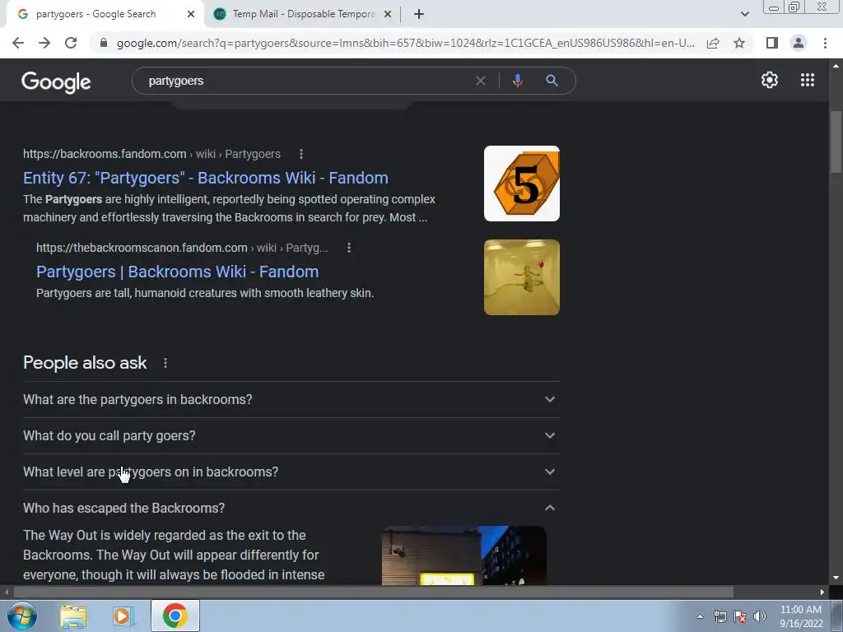Open options for the backrooms.fandom.com result
The image size is (843, 632).
[301, 154]
